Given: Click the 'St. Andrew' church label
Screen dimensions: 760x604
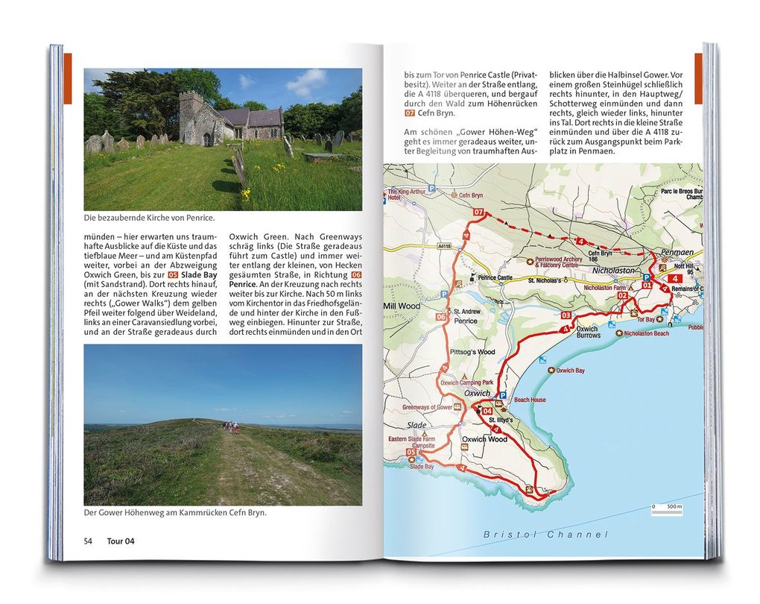Looking at the screenshot, I should coord(467,312).
